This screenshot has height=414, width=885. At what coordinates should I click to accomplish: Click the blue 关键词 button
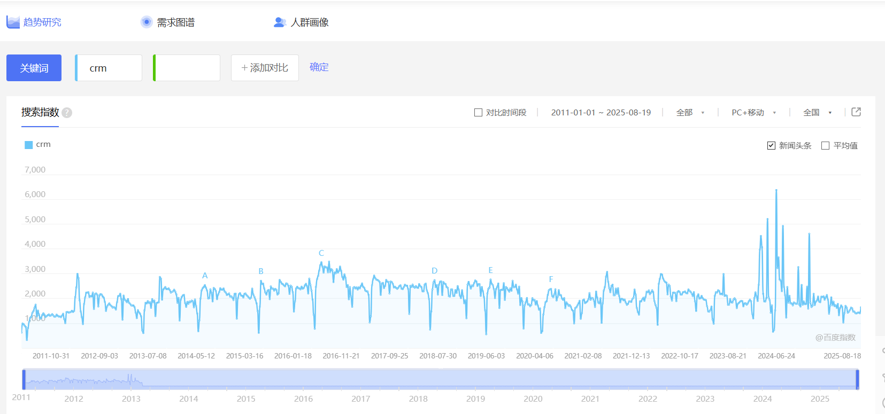point(34,68)
